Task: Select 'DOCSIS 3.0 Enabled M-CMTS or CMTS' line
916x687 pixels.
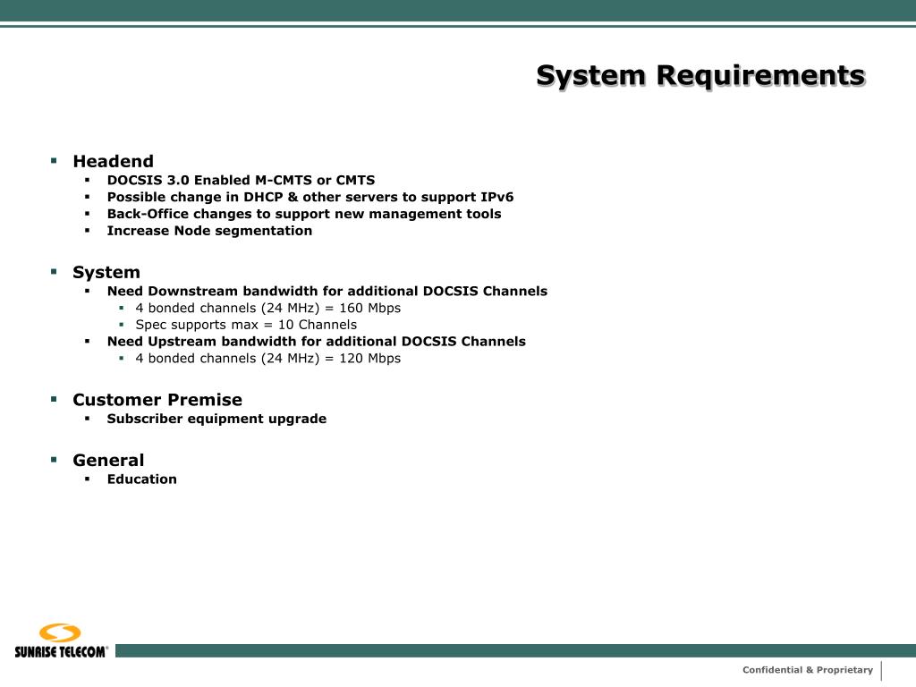Action: click(241, 180)
